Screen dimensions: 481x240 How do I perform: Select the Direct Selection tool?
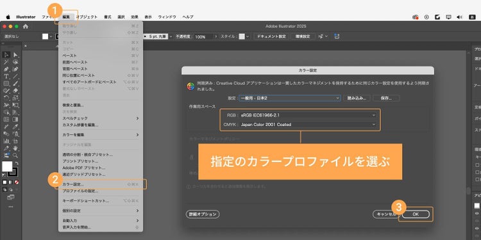pos(15,55)
